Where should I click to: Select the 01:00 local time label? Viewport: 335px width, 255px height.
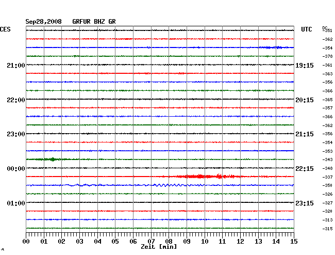(x=16, y=203)
